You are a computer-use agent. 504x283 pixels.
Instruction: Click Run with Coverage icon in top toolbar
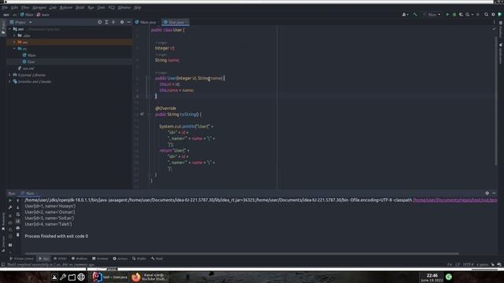pos(461,14)
